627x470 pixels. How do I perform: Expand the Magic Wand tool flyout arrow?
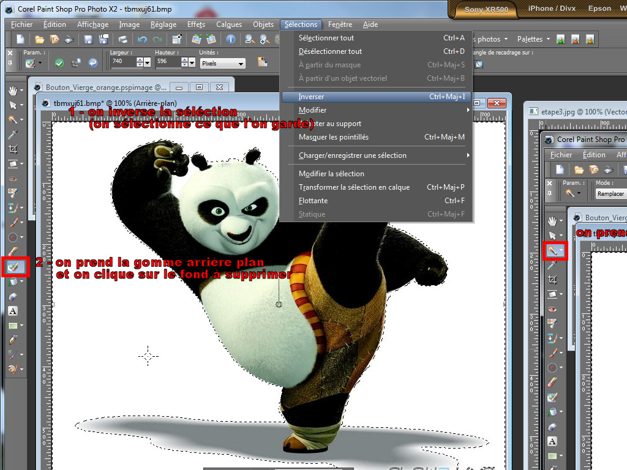(x=21, y=119)
